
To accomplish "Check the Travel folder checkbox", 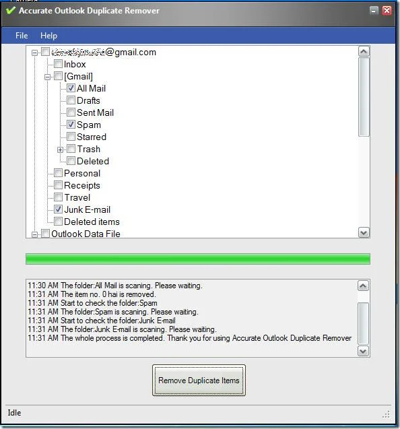I will 58,197.
